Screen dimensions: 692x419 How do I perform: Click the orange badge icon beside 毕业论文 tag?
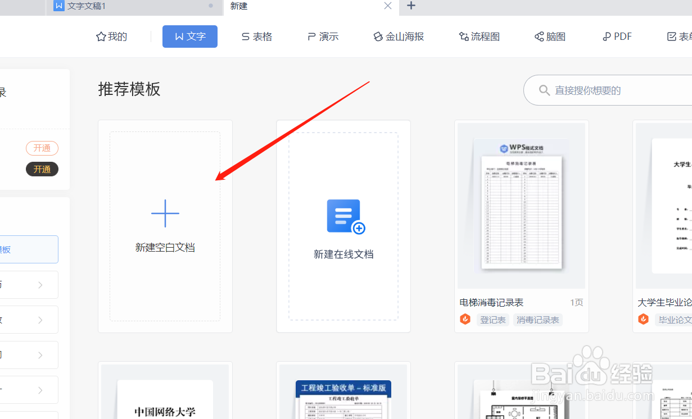(644, 320)
